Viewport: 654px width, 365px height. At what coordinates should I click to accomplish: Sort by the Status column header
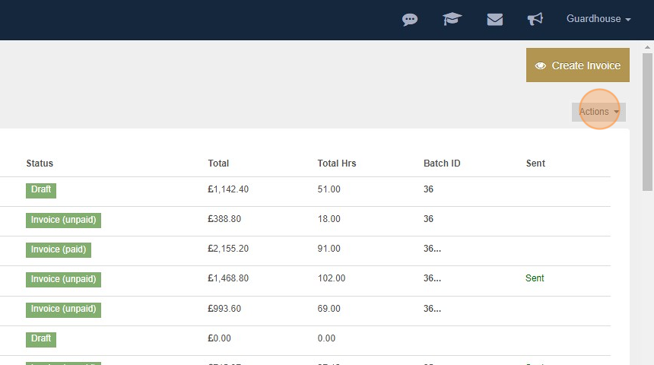click(40, 163)
